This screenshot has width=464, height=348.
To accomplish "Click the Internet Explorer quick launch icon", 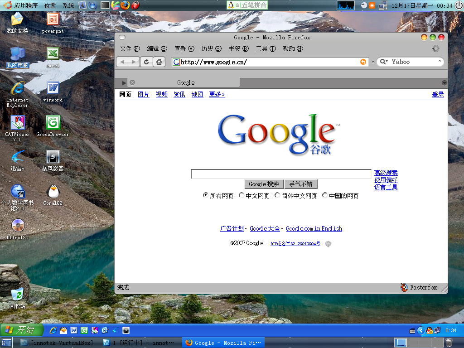I will tap(53, 330).
